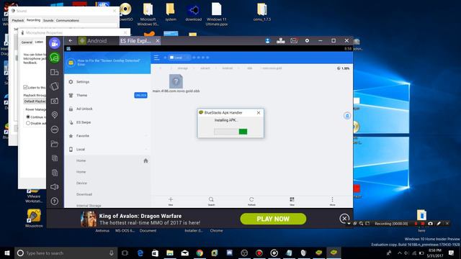Open ES File Explorer hamburger menu

157,58
